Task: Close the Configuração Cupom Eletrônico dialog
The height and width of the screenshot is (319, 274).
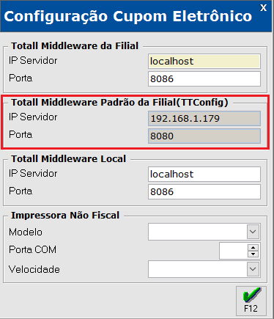Action: click(x=263, y=8)
